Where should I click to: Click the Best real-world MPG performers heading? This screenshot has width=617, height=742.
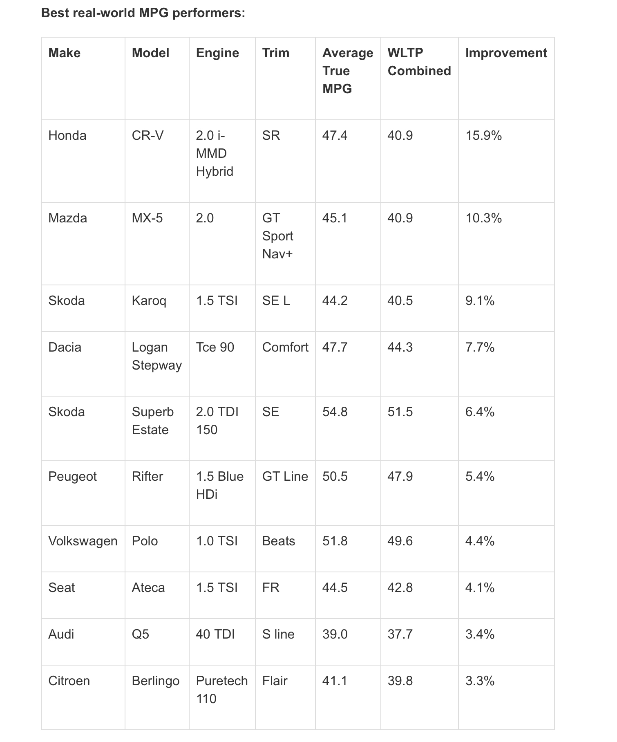[143, 13]
